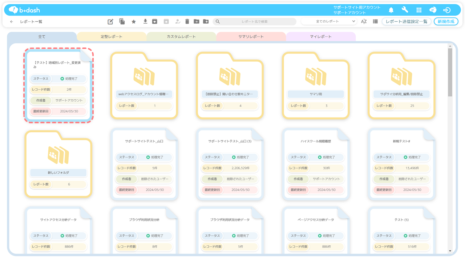Click レポート数 6 on 新しいフォルダ
Screen dimensions: 465x261
coord(58,184)
